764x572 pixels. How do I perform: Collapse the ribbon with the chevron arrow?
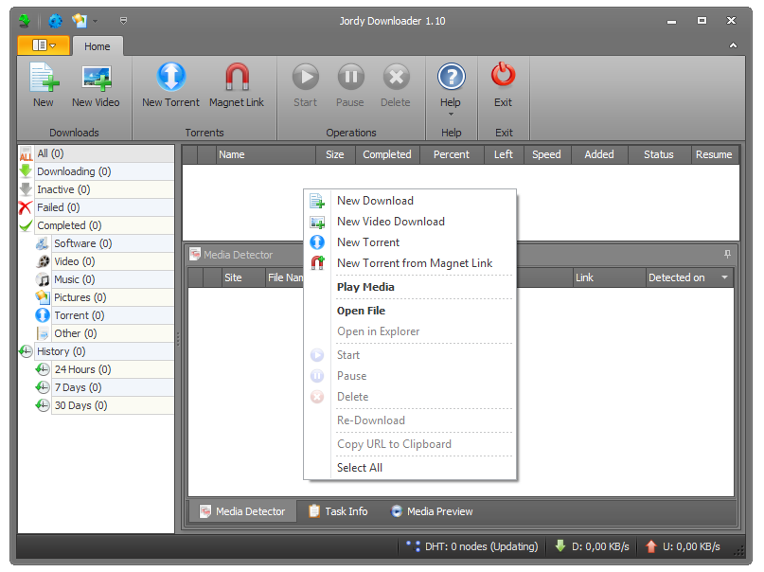pos(733,45)
